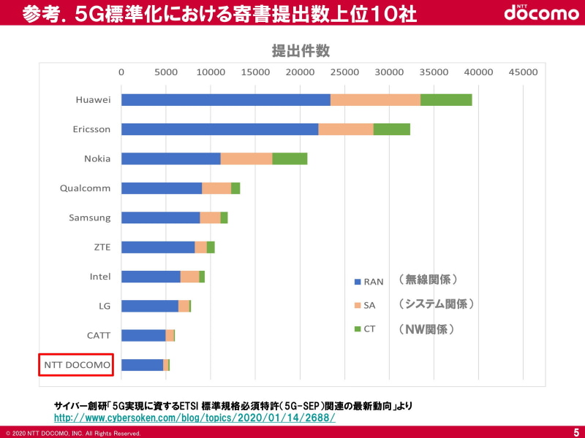Select the SA legend label
This screenshot has width=585, height=438.
[x=369, y=305]
